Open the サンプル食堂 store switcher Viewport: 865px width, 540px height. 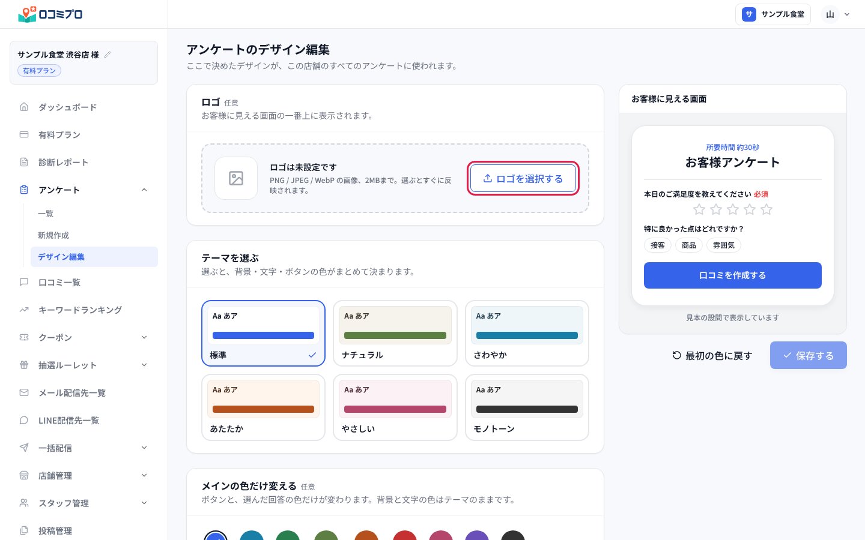(773, 14)
